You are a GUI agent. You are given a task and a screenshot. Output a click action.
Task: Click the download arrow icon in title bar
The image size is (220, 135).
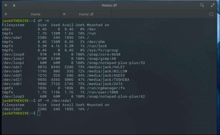tap(14, 6)
